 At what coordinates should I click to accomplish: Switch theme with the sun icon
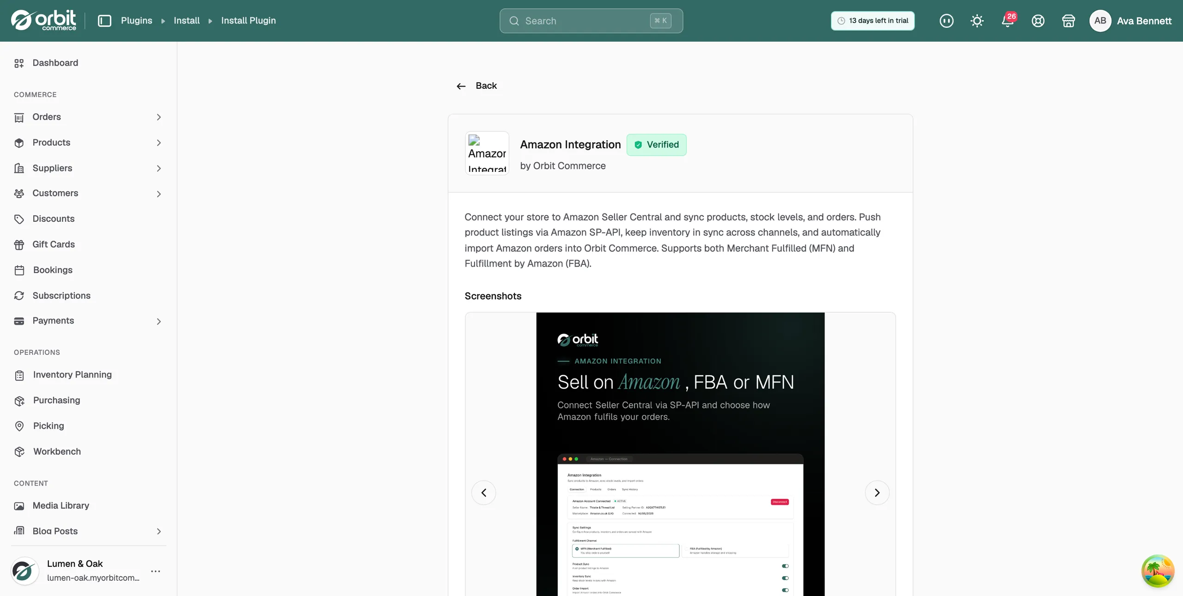tap(977, 21)
